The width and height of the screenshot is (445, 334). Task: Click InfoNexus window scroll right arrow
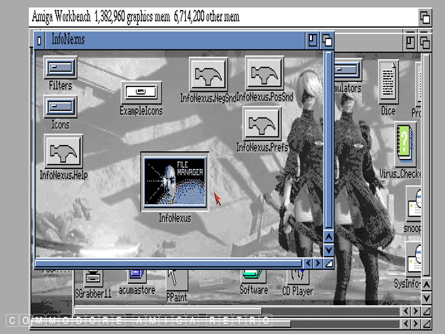[x=318, y=263]
